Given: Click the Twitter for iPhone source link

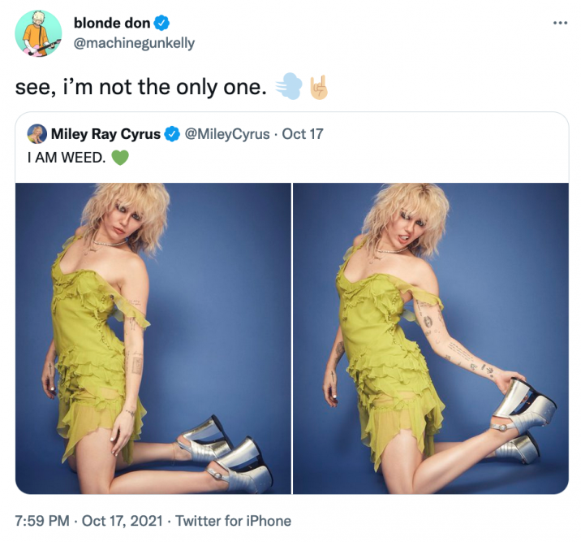Looking at the screenshot, I should click(233, 521).
